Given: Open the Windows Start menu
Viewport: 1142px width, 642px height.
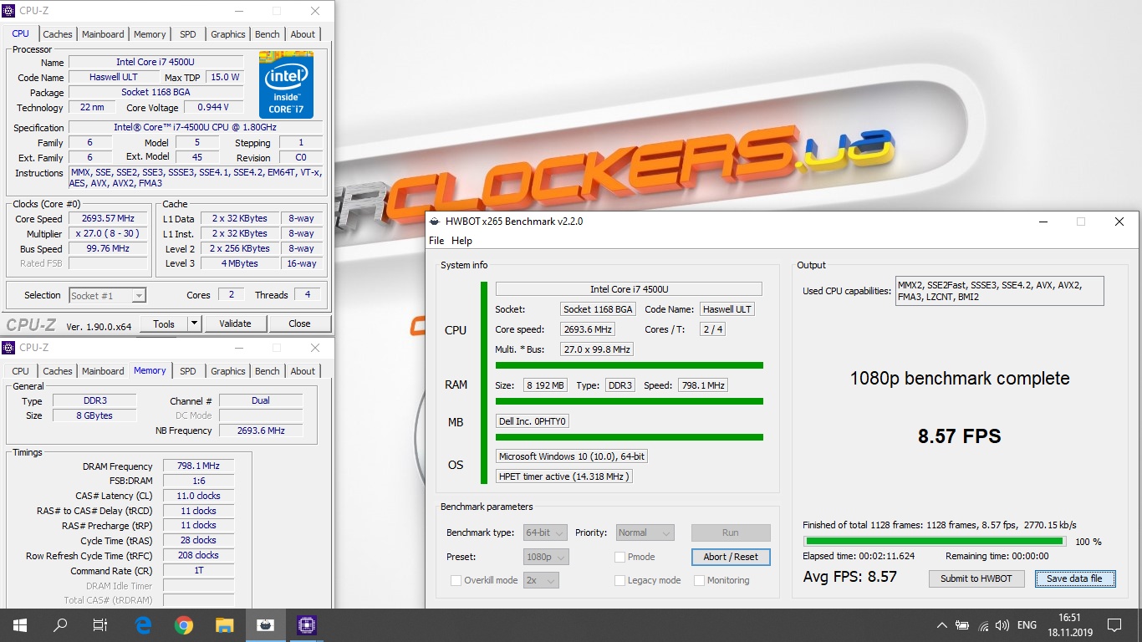Looking at the screenshot, I should pos(19,624).
